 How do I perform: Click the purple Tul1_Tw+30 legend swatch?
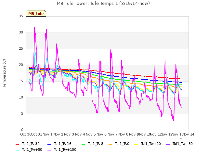click(168, 144)
